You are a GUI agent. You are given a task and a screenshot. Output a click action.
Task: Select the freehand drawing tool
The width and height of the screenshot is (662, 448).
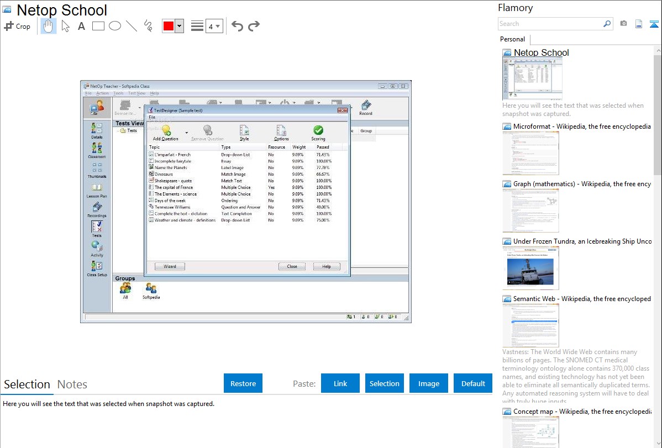(148, 26)
